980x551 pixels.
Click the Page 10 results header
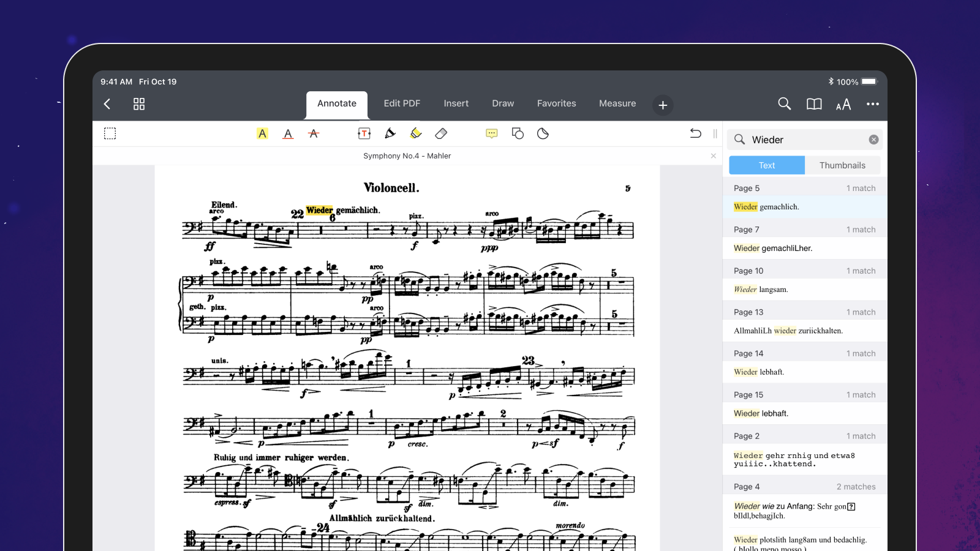coord(805,271)
